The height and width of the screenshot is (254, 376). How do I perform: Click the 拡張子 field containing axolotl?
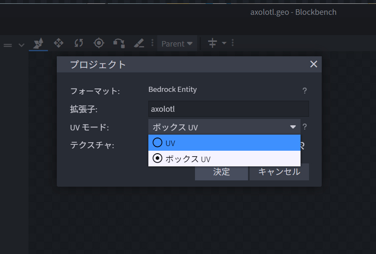228,109
